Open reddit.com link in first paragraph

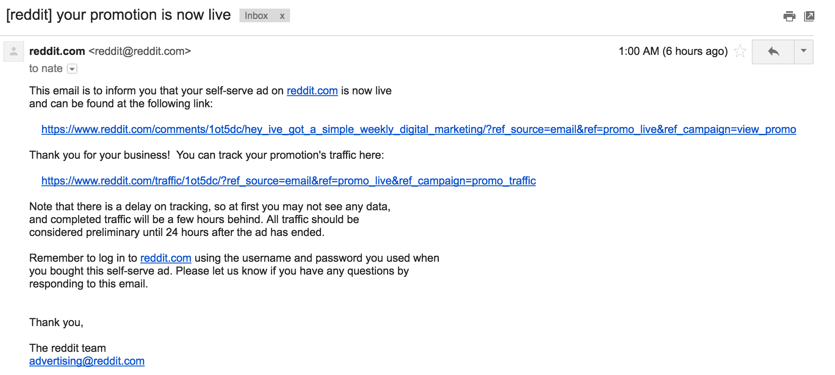point(312,91)
